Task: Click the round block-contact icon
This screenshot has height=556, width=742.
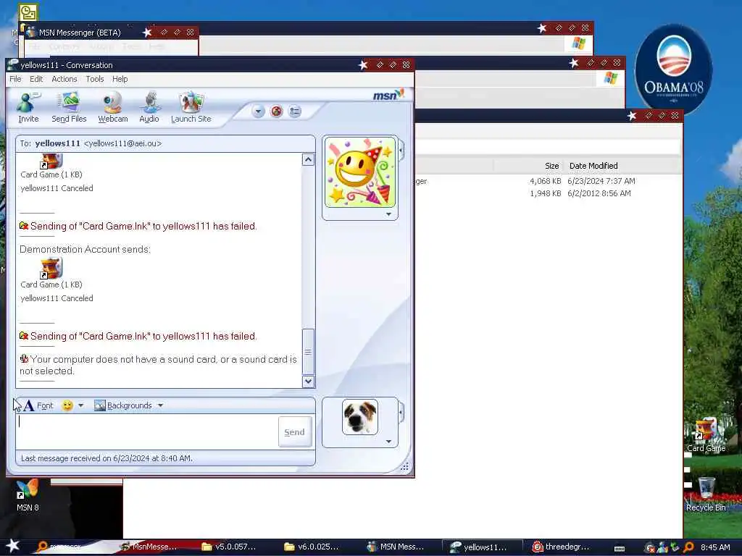Action: [x=276, y=111]
